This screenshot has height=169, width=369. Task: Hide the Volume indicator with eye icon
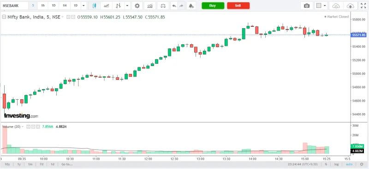29,127
